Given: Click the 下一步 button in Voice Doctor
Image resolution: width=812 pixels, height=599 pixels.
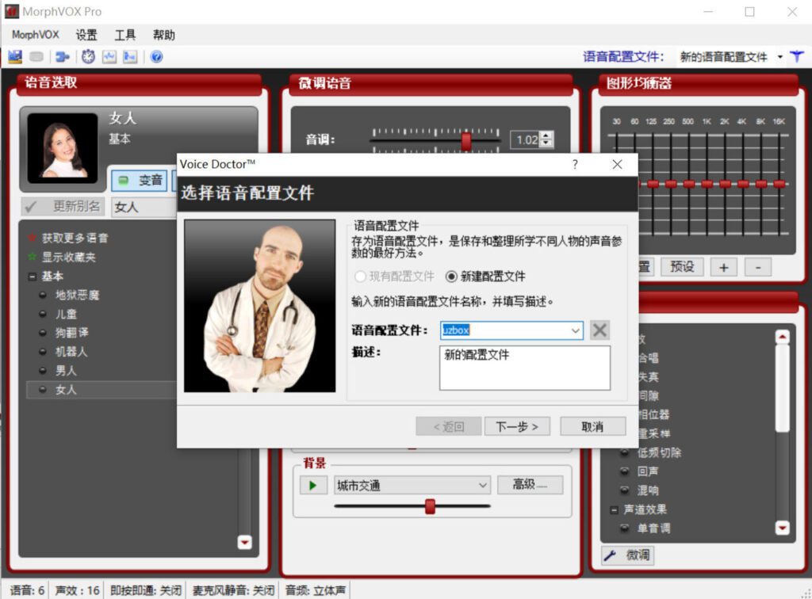Looking at the screenshot, I should click(x=516, y=426).
